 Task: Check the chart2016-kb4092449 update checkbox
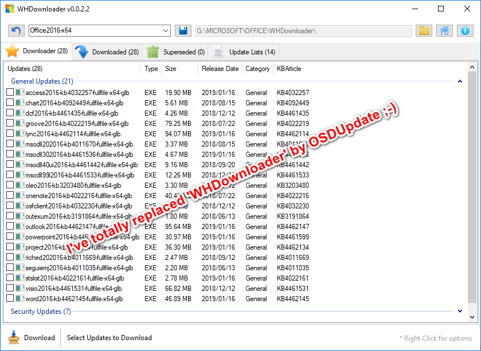(10, 102)
